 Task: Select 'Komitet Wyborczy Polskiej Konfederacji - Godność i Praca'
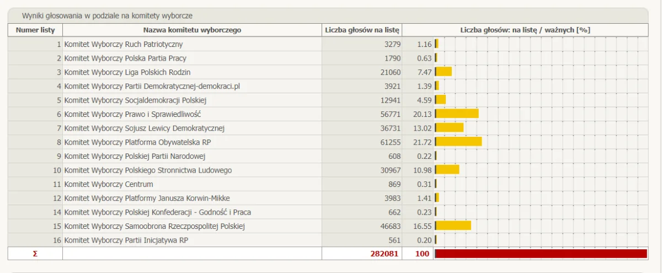[x=158, y=212]
